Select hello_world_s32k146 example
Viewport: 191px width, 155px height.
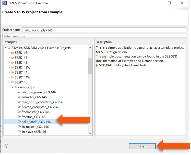(x=36, y=122)
